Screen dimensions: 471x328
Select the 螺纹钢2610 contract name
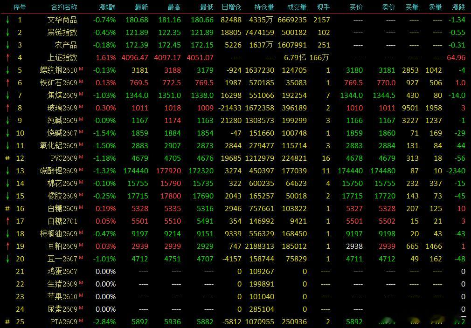tap(59, 70)
